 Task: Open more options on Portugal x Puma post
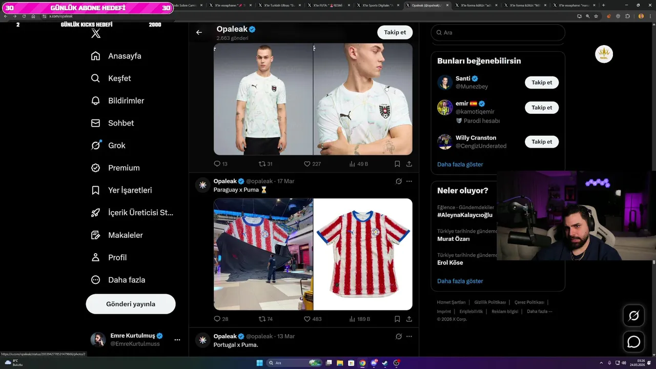409,336
